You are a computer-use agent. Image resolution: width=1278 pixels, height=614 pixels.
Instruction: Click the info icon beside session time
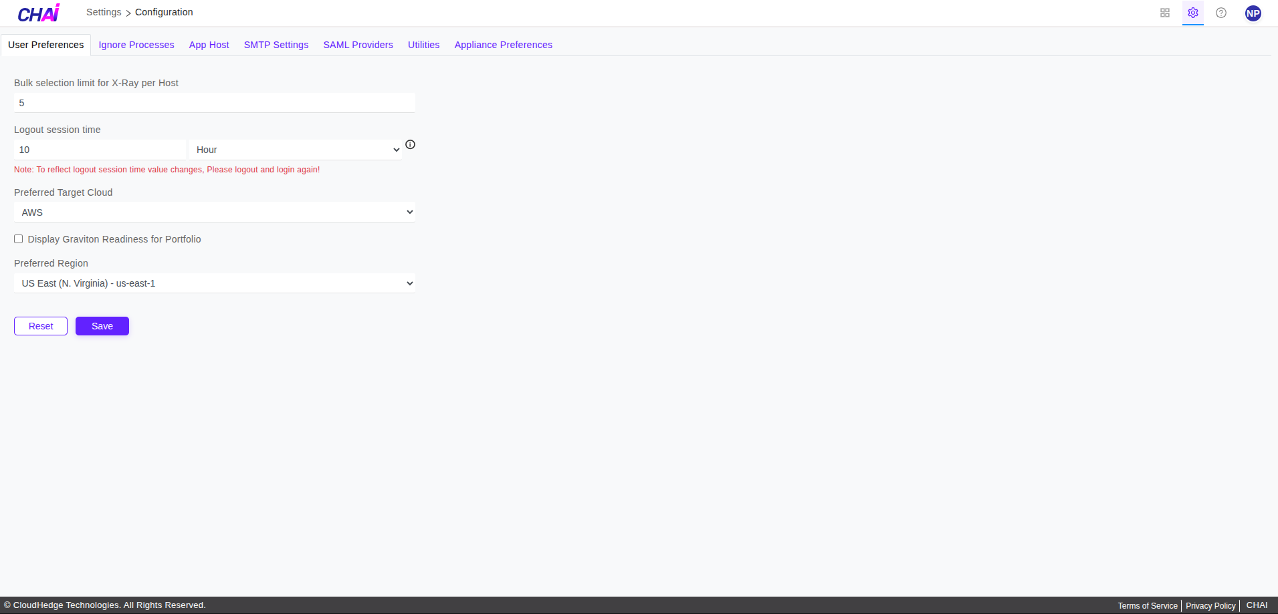click(x=410, y=144)
